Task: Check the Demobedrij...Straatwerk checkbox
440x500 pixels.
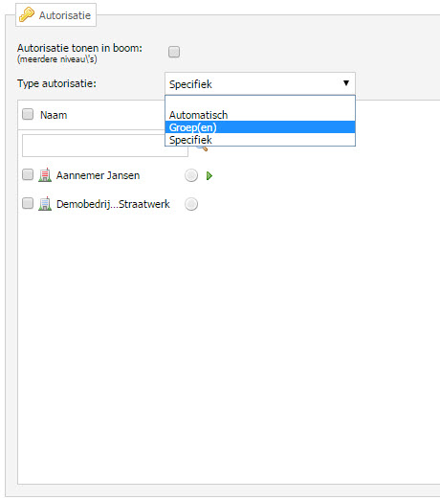Action: coord(28,203)
